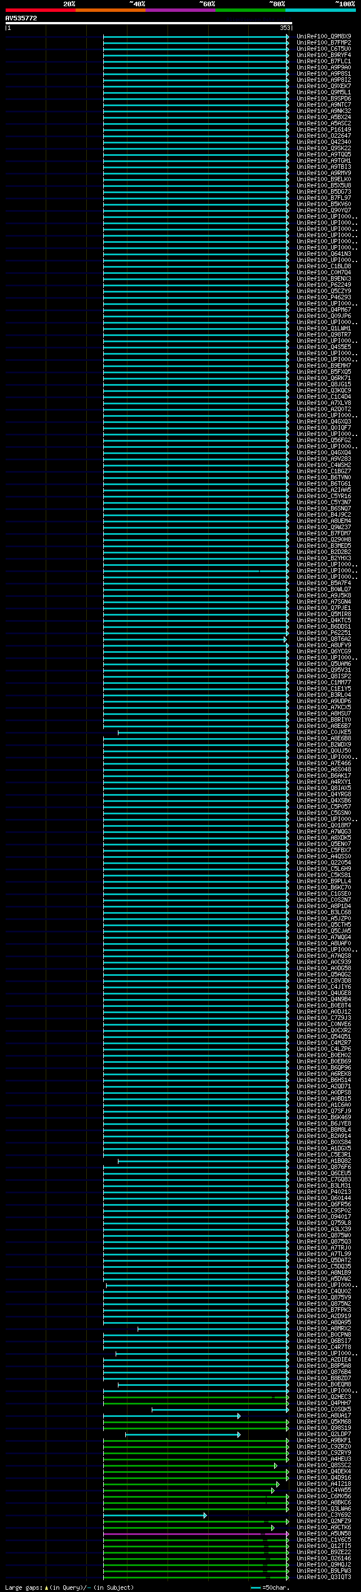
Task: Select label UniRef100_P16149
Action: (x=323, y=130)
